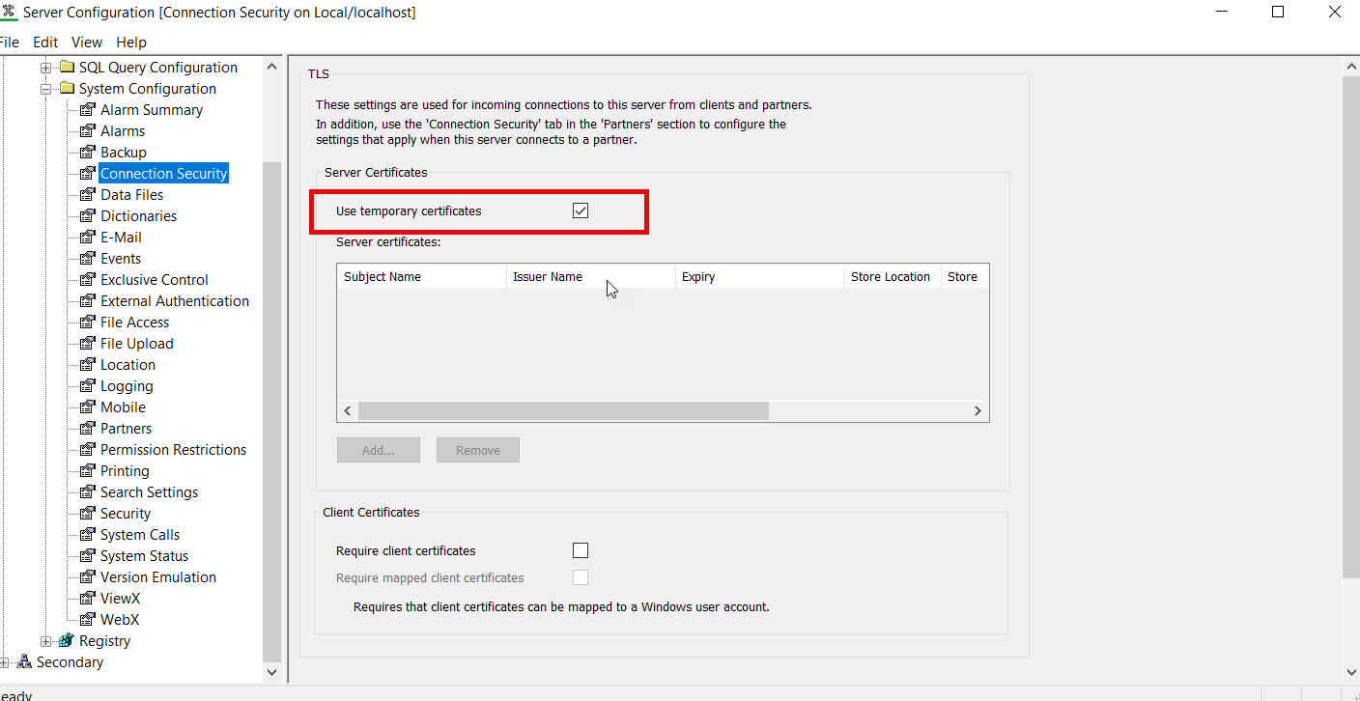Select the Store column header

point(964,276)
